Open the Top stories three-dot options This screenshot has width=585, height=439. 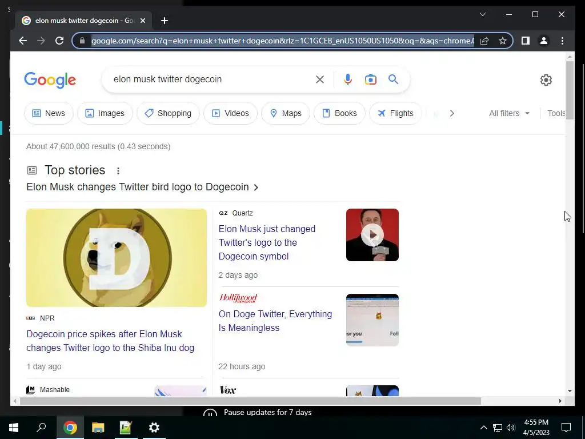[118, 171]
